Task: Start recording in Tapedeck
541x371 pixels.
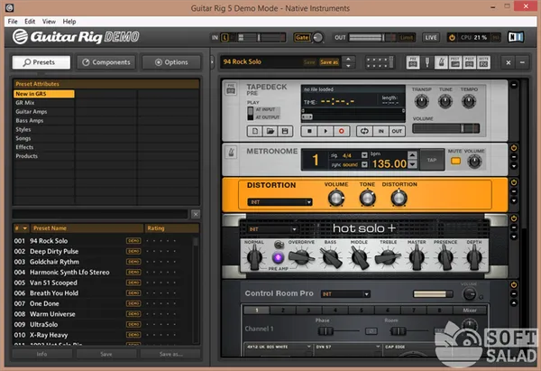Action: [341, 131]
